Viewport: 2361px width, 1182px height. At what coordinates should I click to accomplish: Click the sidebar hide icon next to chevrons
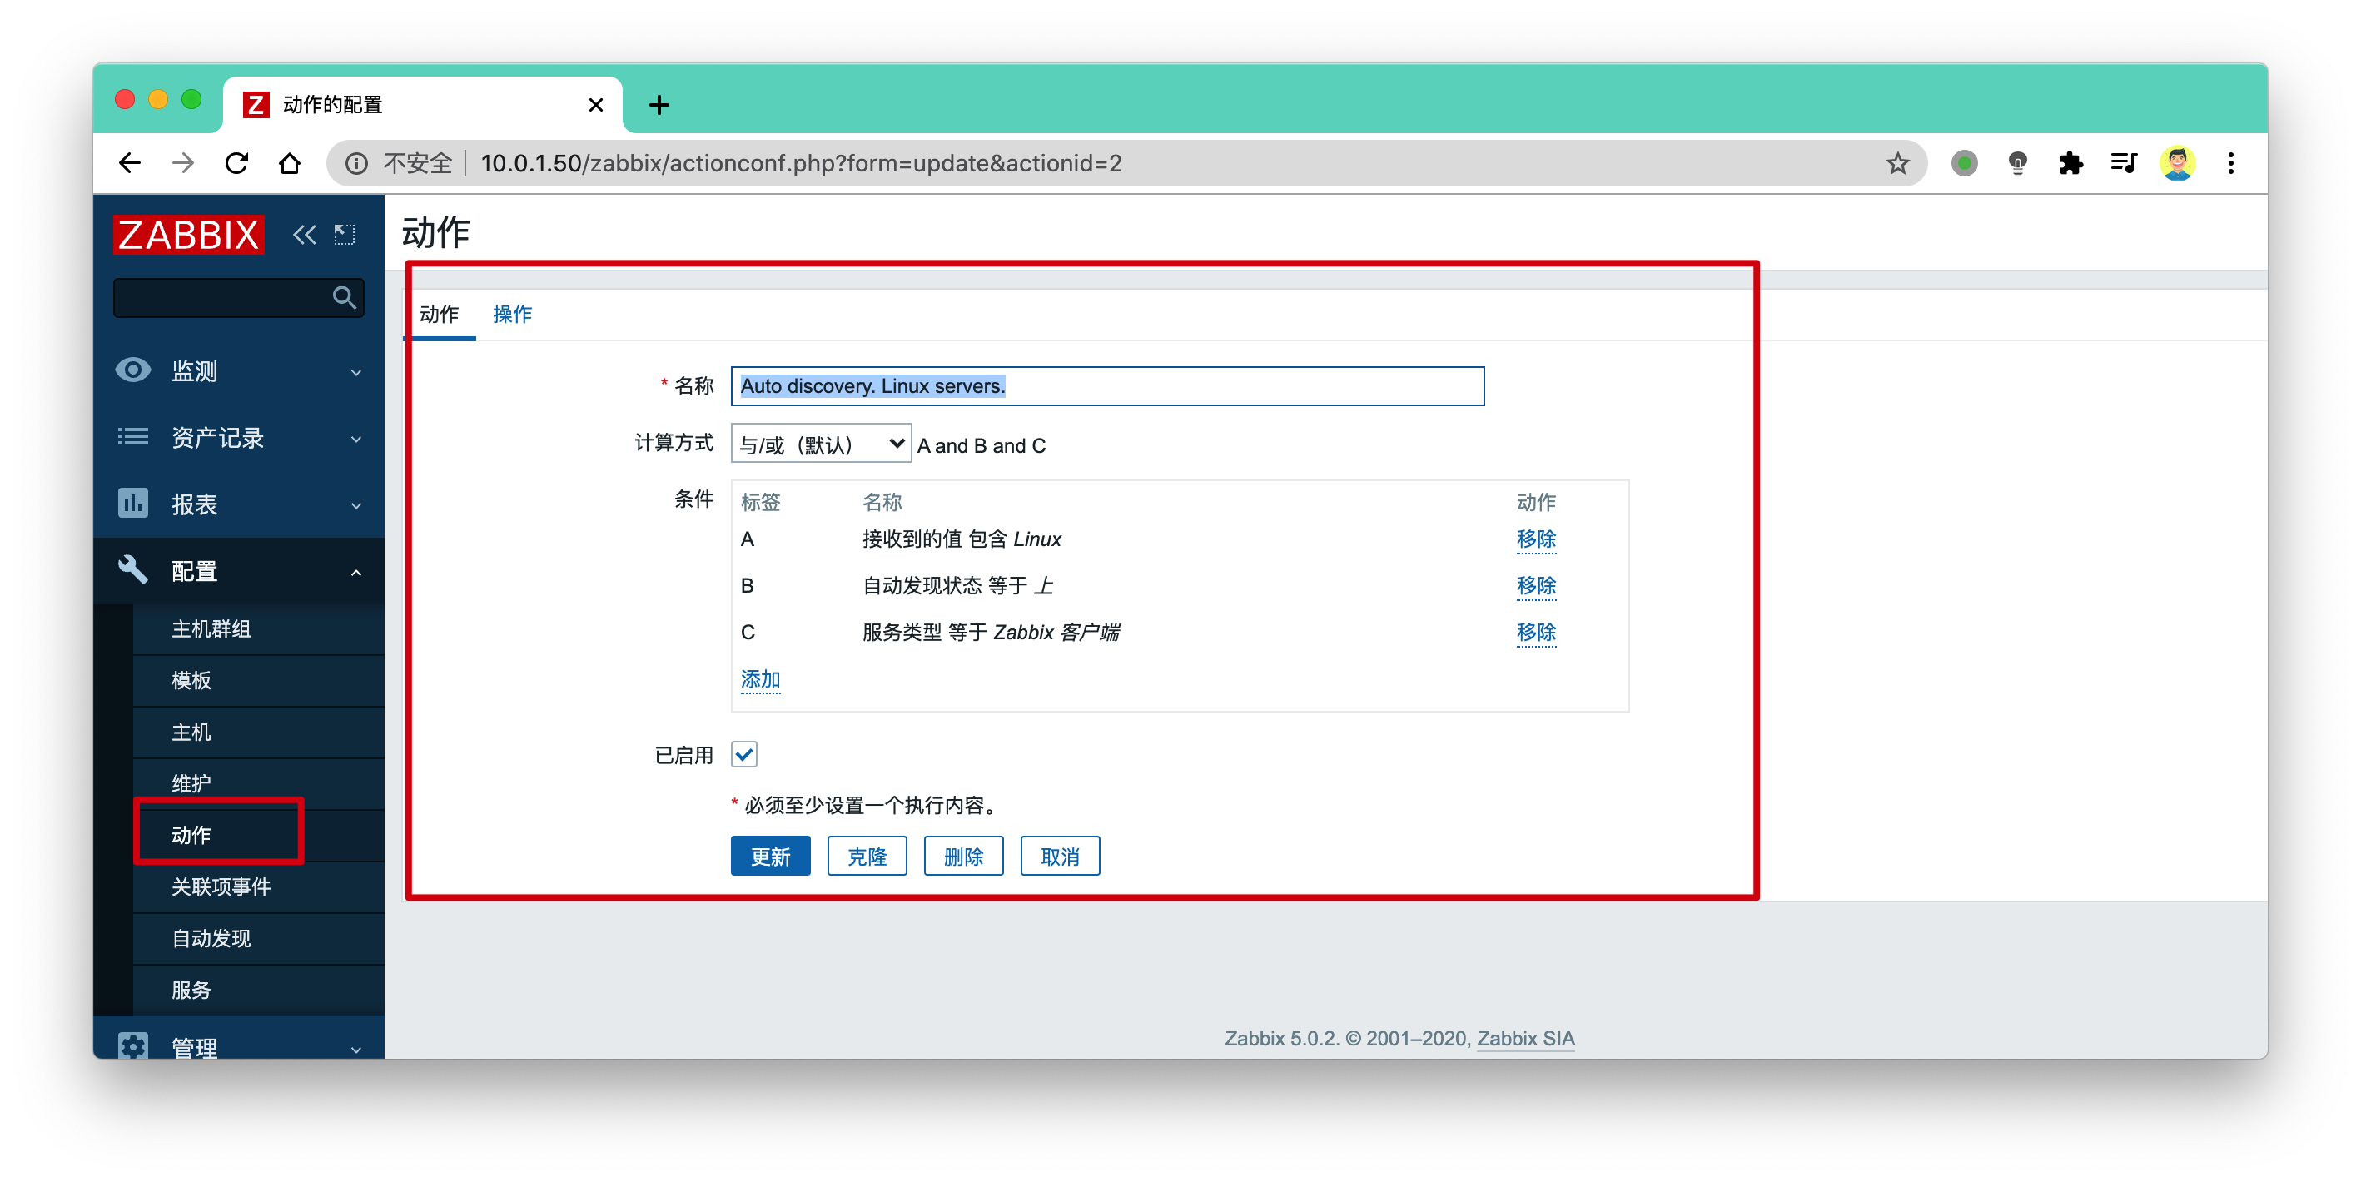point(345,235)
